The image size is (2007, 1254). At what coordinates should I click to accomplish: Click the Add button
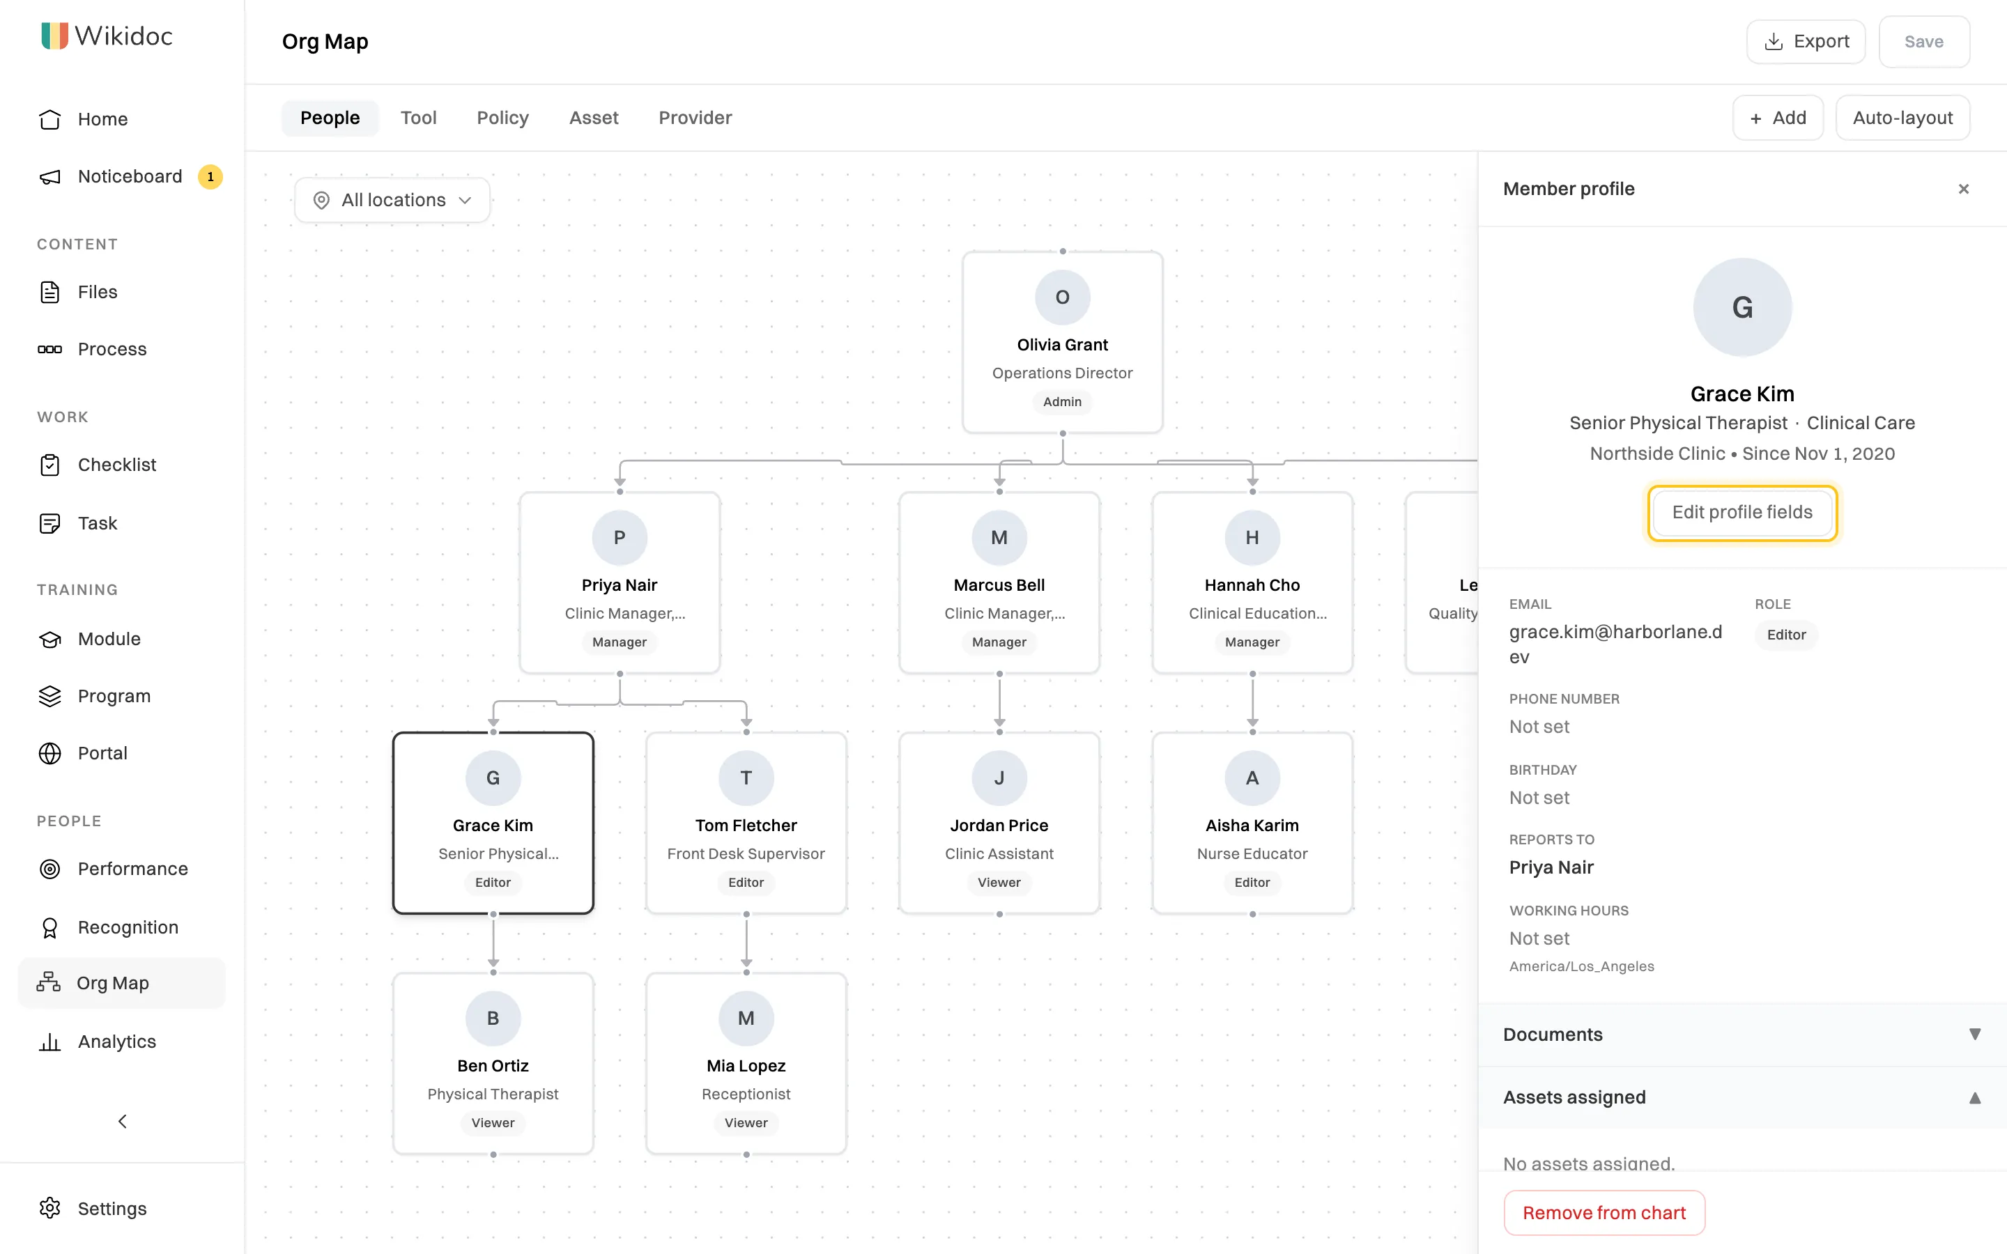(1777, 118)
